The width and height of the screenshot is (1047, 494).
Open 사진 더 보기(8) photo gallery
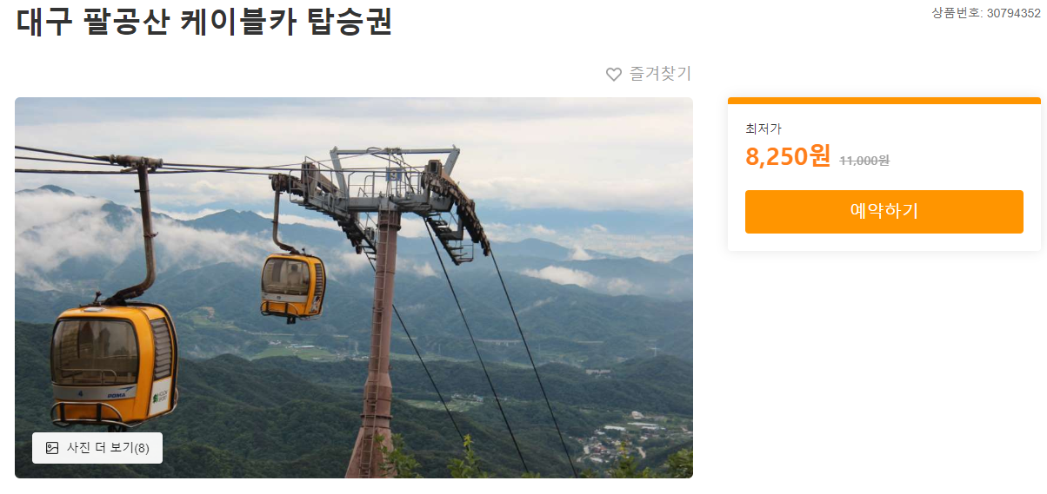97,448
